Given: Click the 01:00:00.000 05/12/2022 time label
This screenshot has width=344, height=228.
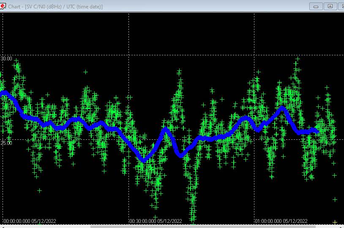Looking at the screenshot, I should [x=281, y=221].
